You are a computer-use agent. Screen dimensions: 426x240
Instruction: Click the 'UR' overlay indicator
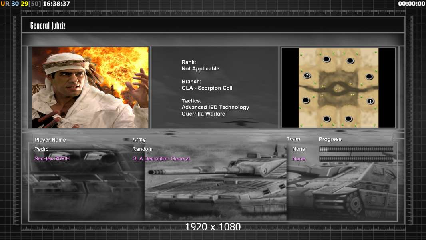(5, 4)
